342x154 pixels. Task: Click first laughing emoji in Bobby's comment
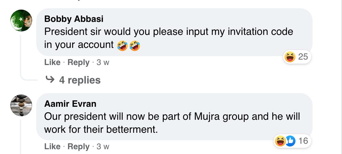(x=122, y=45)
